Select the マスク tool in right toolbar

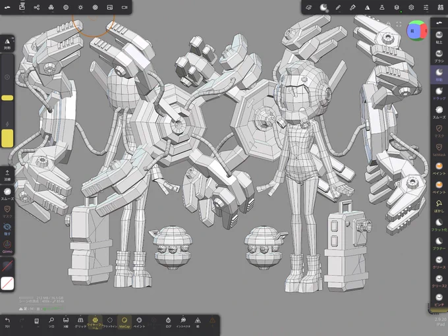point(439,131)
